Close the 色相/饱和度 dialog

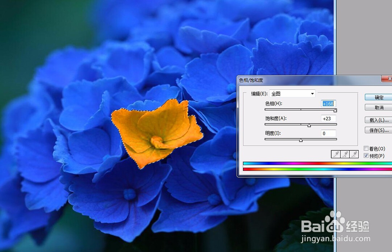click(x=387, y=79)
